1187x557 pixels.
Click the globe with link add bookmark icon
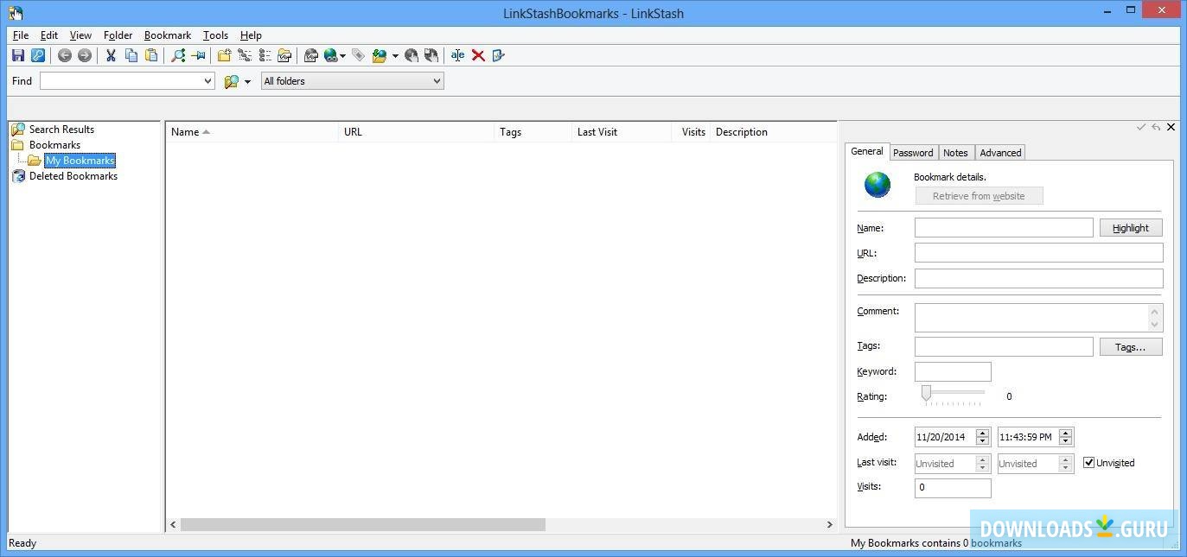[x=331, y=55]
